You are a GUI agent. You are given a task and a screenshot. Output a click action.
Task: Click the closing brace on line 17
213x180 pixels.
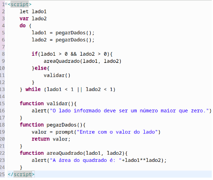(21, 118)
